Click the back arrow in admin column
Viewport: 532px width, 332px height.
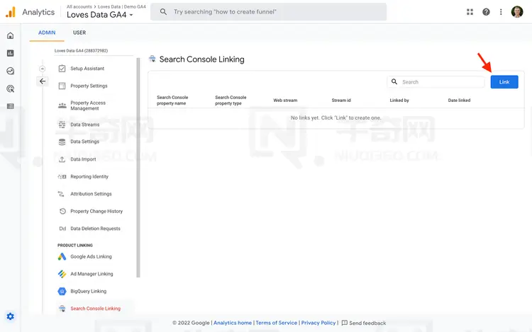(43, 81)
